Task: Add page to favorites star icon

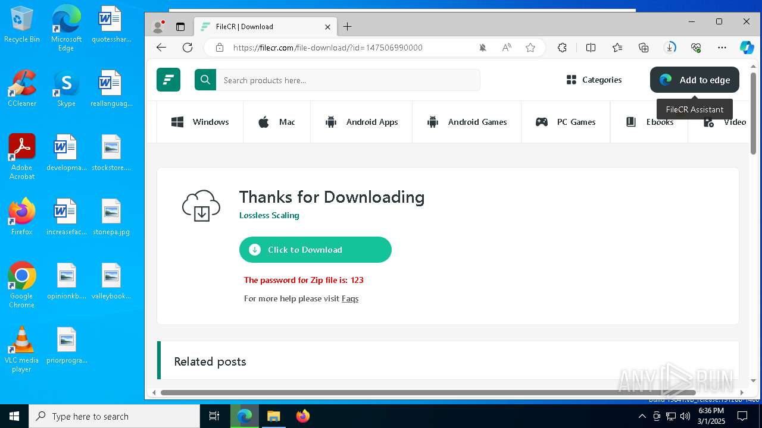Action: pyautogui.click(x=530, y=48)
